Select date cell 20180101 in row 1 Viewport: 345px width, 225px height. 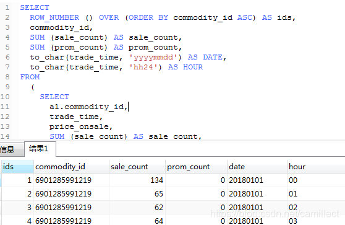257,180
